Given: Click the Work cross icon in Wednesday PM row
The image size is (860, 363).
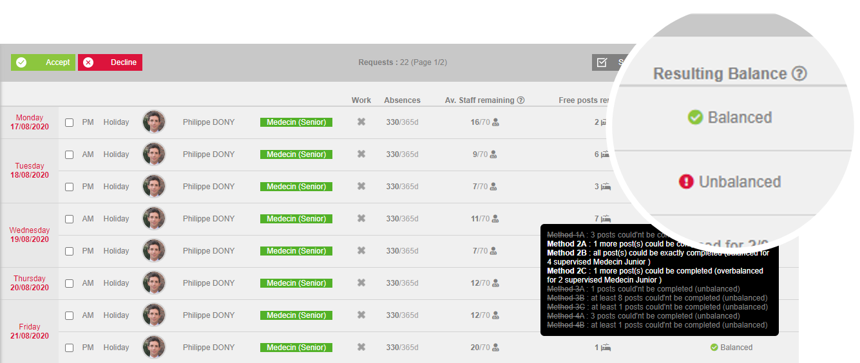Looking at the screenshot, I should pos(361,250).
